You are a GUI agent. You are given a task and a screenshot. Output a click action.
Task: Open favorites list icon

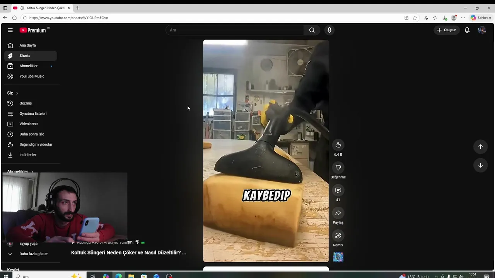tap(435, 18)
